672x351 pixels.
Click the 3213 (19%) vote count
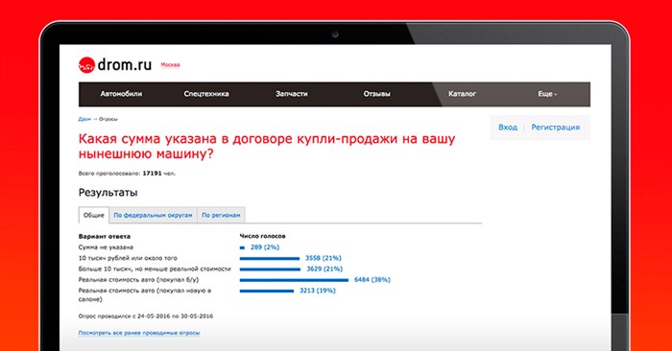pyautogui.click(x=318, y=291)
